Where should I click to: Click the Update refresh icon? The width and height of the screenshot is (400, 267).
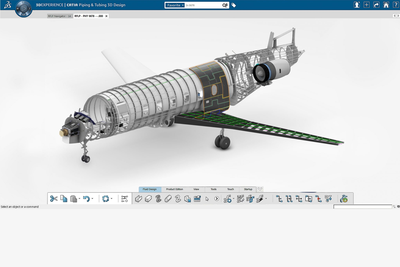[x=105, y=199]
